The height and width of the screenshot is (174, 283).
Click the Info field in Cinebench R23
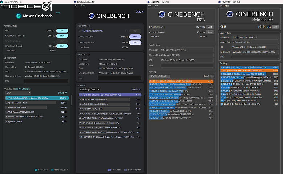(187, 66)
